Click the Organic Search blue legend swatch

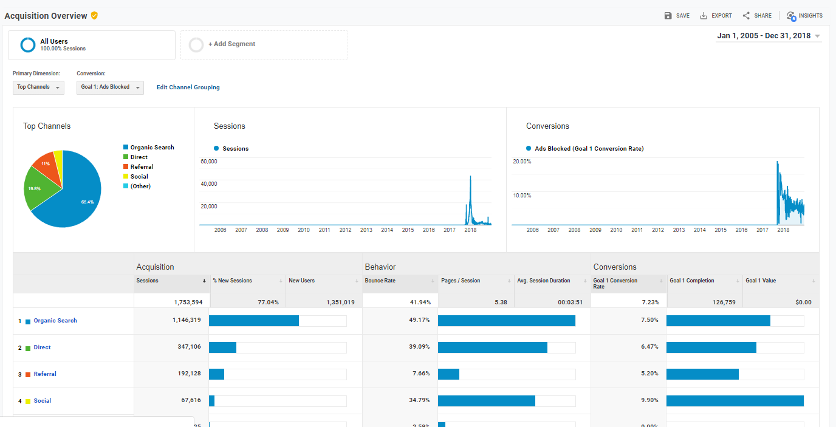click(126, 148)
